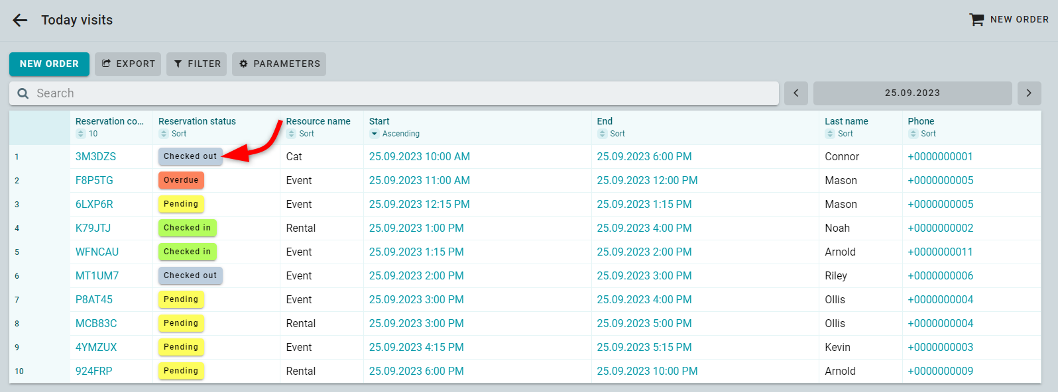
Task: Click the Overdue status badge
Action: (181, 180)
